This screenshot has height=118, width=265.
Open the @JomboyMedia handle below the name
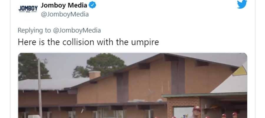[x=65, y=14]
